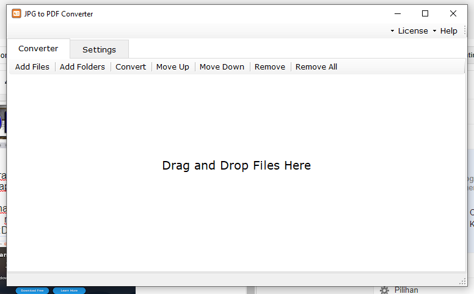This screenshot has height=294, width=474.
Task: Click Add Files in the toolbar
Action: tap(32, 66)
